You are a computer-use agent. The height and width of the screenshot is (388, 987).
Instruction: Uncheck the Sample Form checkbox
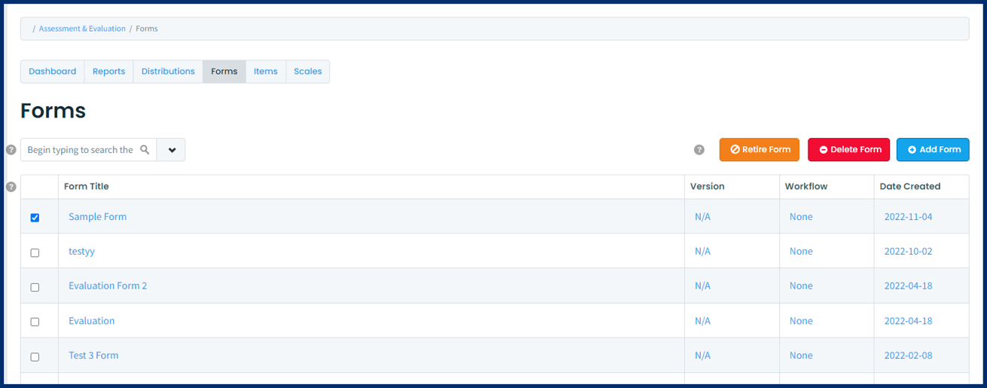pos(35,218)
